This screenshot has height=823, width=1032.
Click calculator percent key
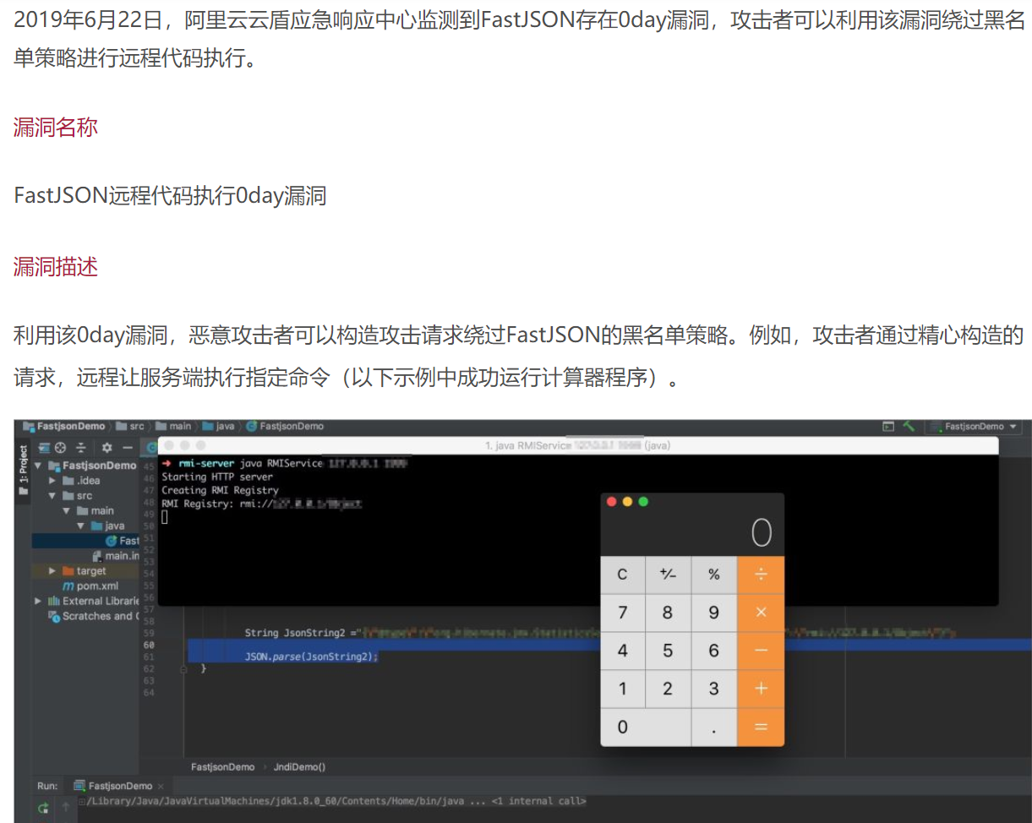coord(713,575)
